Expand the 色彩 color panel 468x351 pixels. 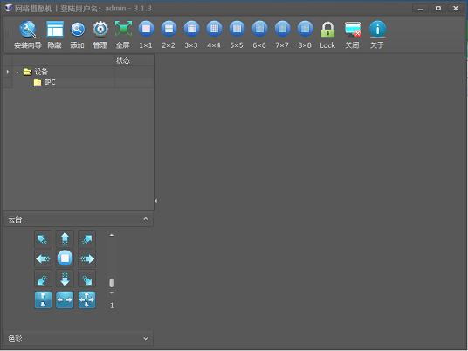(x=145, y=339)
